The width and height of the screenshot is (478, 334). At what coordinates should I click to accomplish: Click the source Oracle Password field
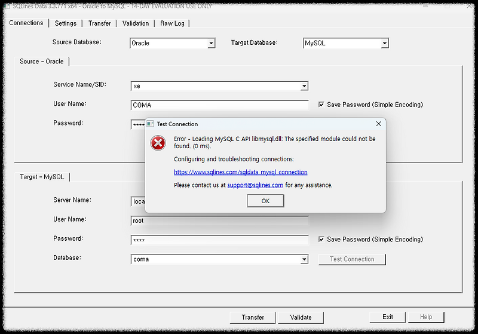(138, 124)
